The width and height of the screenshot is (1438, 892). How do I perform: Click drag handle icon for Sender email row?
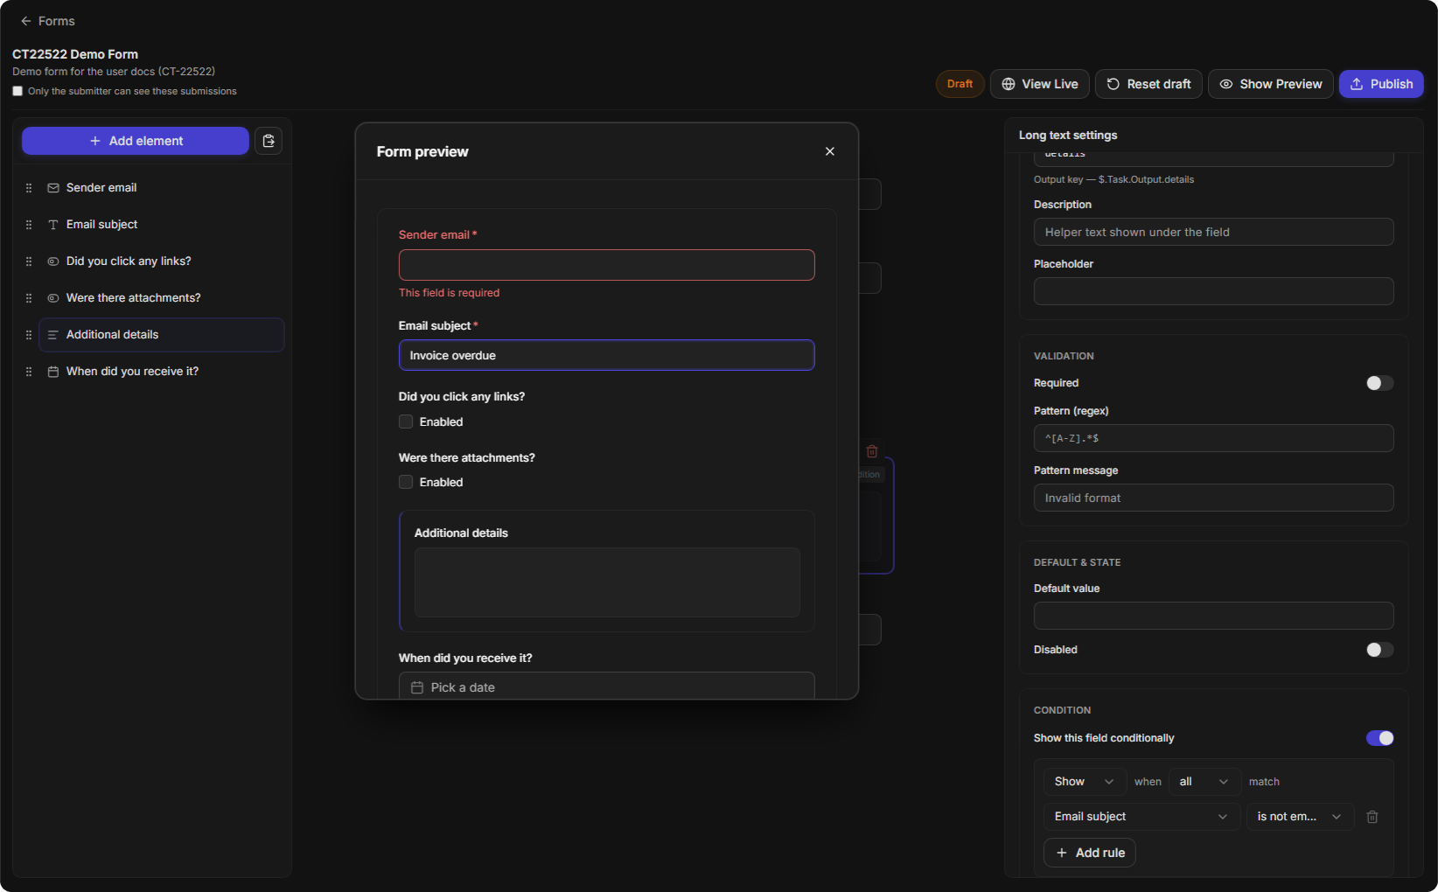(29, 188)
